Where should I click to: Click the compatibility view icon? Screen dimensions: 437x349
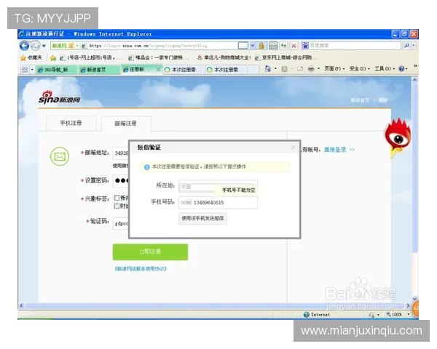point(273,46)
